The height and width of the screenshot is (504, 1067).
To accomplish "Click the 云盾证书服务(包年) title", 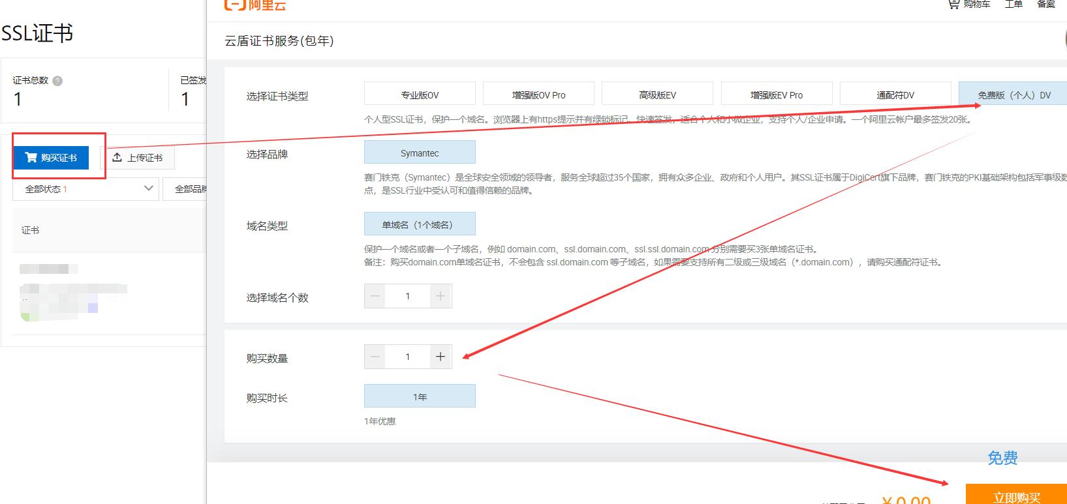I will click(x=279, y=40).
